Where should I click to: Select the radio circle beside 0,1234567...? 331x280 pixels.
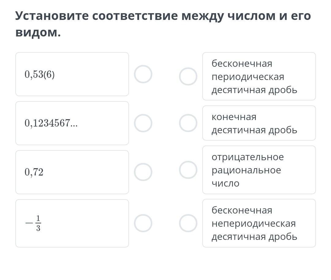coord(143,123)
